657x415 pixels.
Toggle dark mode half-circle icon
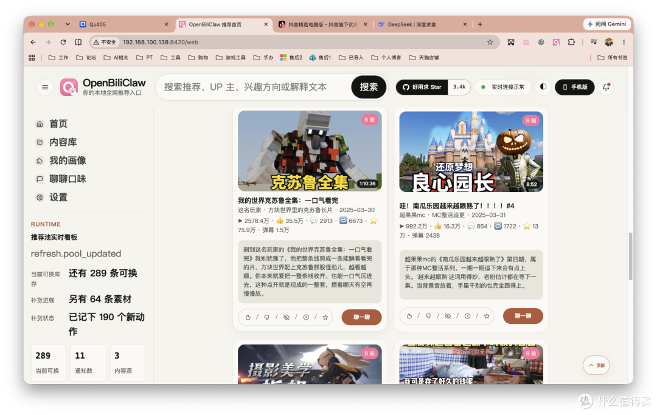543,87
